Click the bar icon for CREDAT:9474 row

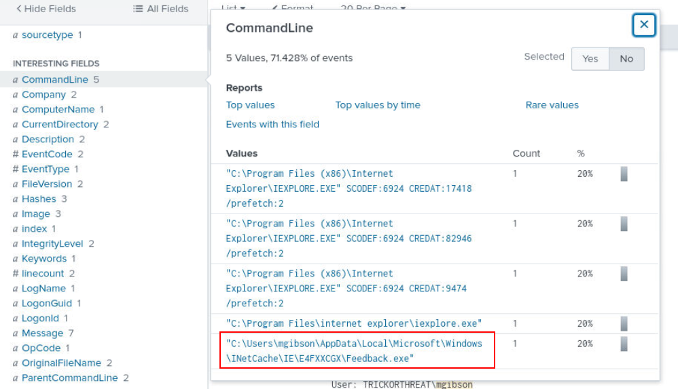pyautogui.click(x=624, y=274)
